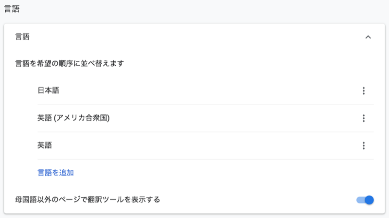The image size is (389, 218).
Task: Click the vertical dots beside 日本語 row
Action: [x=363, y=91]
